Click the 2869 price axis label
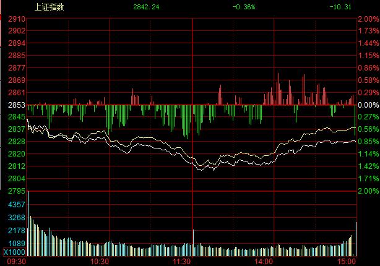 point(17,80)
